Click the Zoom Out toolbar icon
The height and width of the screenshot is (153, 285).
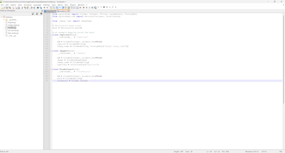pyautogui.click(x=47, y=8)
